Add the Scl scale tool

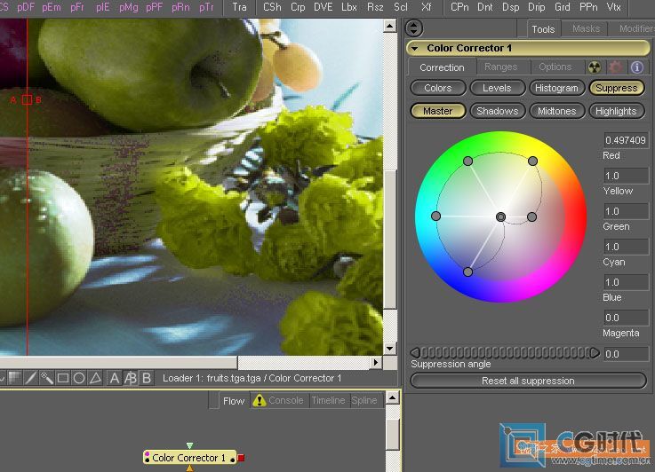pyautogui.click(x=401, y=7)
